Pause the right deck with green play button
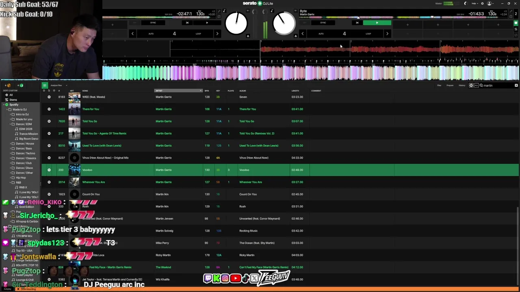Screen dimensions: 520x292 tap(377, 23)
